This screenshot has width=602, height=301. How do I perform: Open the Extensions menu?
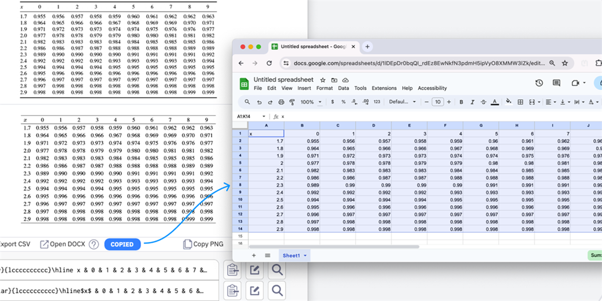click(384, 88)
